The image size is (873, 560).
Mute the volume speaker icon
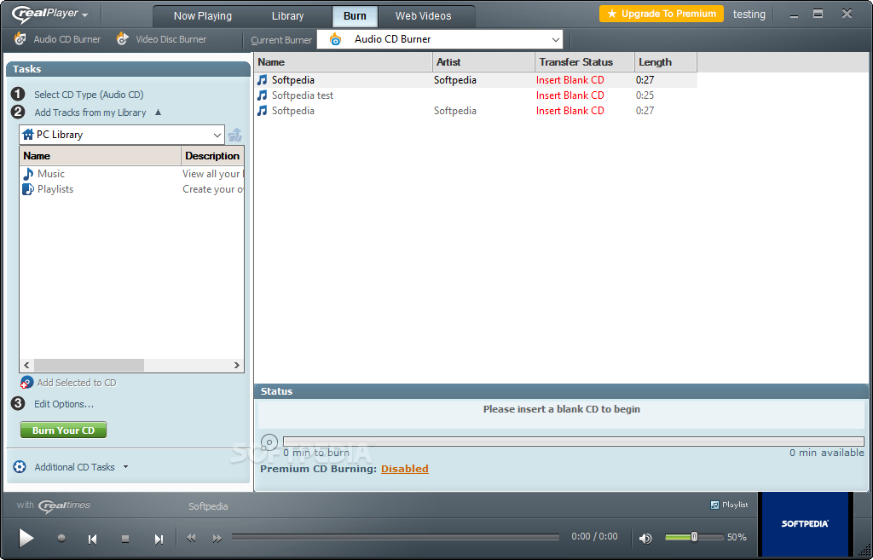tap(646, 538)
